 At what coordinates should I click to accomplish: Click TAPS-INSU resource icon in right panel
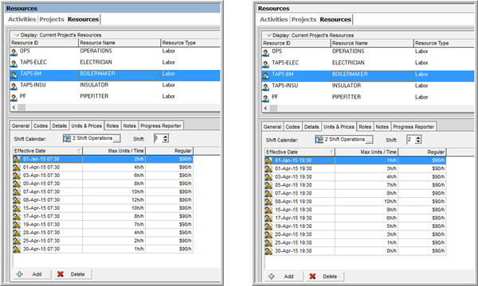pos(265,87)
